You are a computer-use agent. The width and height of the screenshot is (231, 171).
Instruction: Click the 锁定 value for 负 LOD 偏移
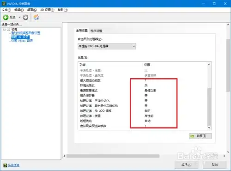(147, 111)
